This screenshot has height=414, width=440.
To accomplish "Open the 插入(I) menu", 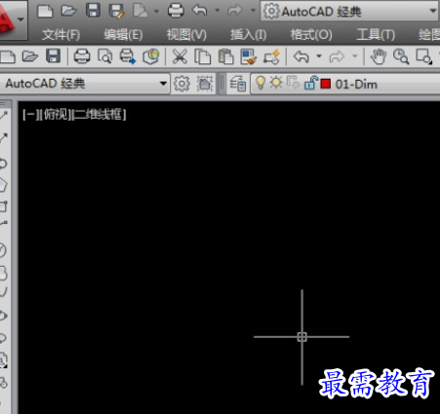I will (x=248, y=35).
